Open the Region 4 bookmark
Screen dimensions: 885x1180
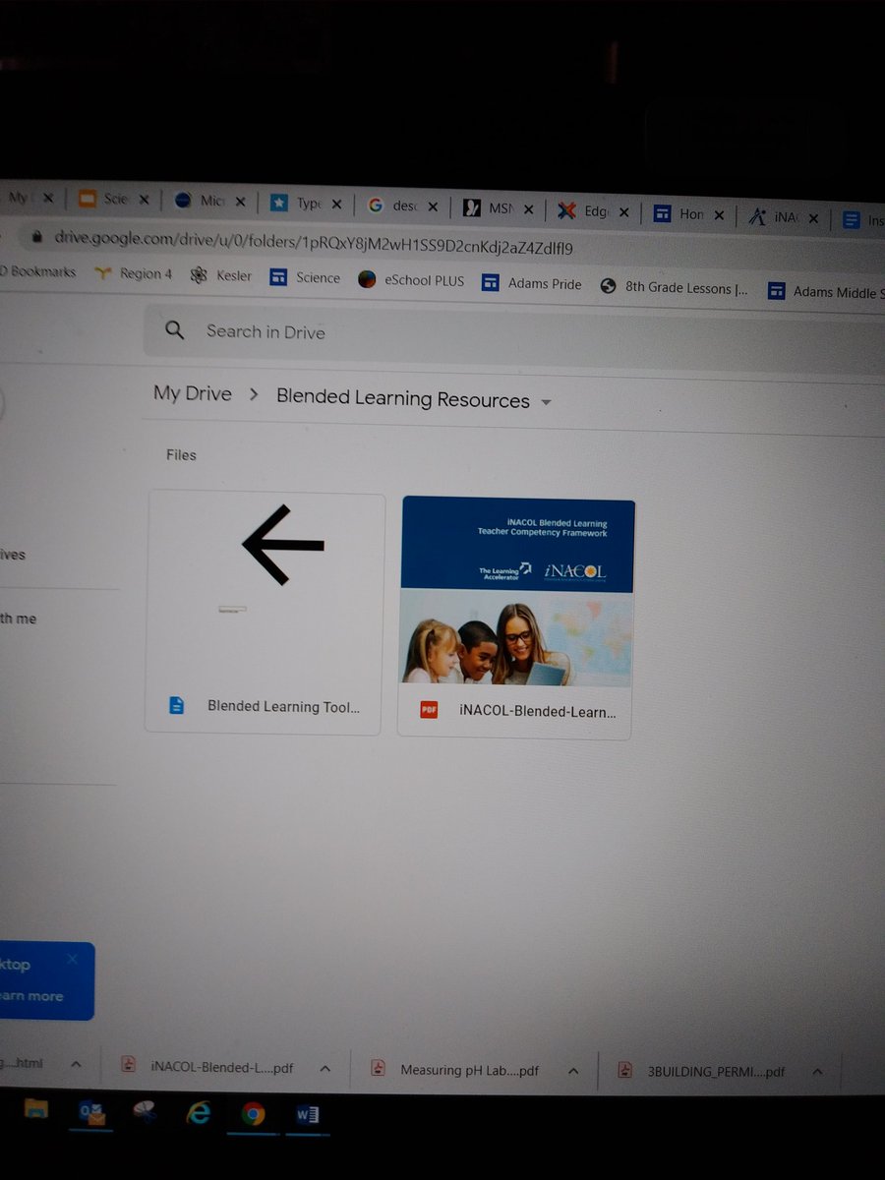tap(133, 273)
